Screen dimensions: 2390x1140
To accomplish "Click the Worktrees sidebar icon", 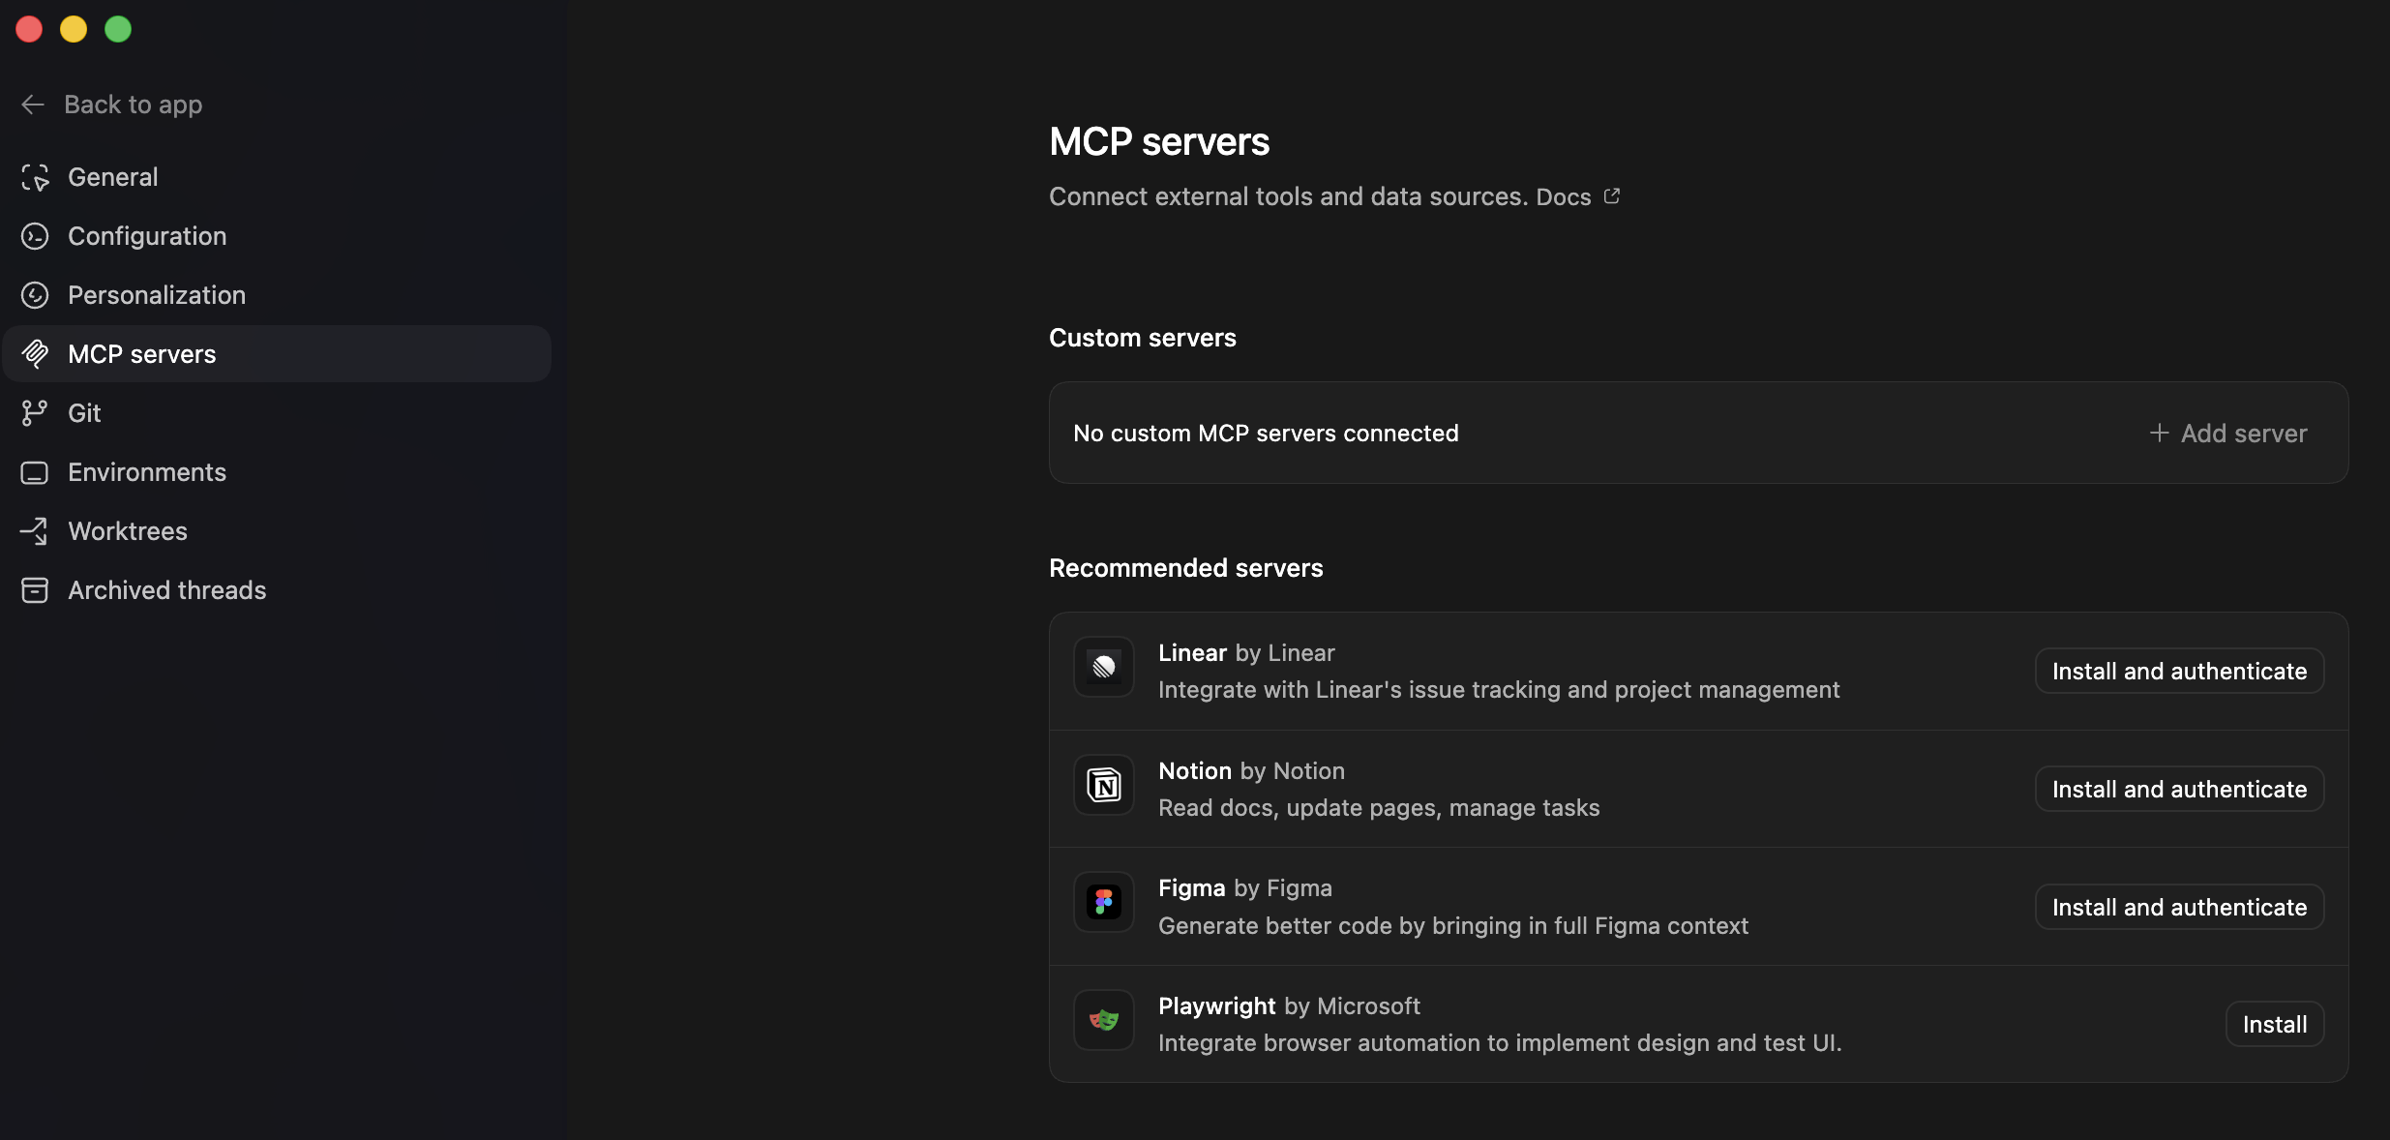I will point(35,531).
